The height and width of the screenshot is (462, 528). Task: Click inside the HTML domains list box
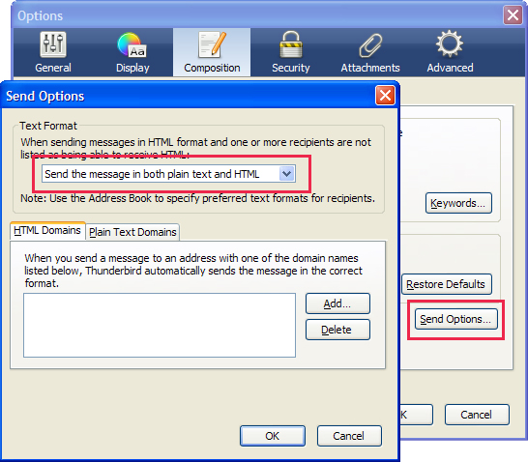click(x=160, y=325)
